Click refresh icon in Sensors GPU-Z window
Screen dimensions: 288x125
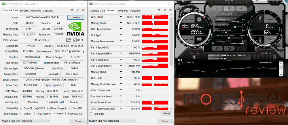(165, 10)
